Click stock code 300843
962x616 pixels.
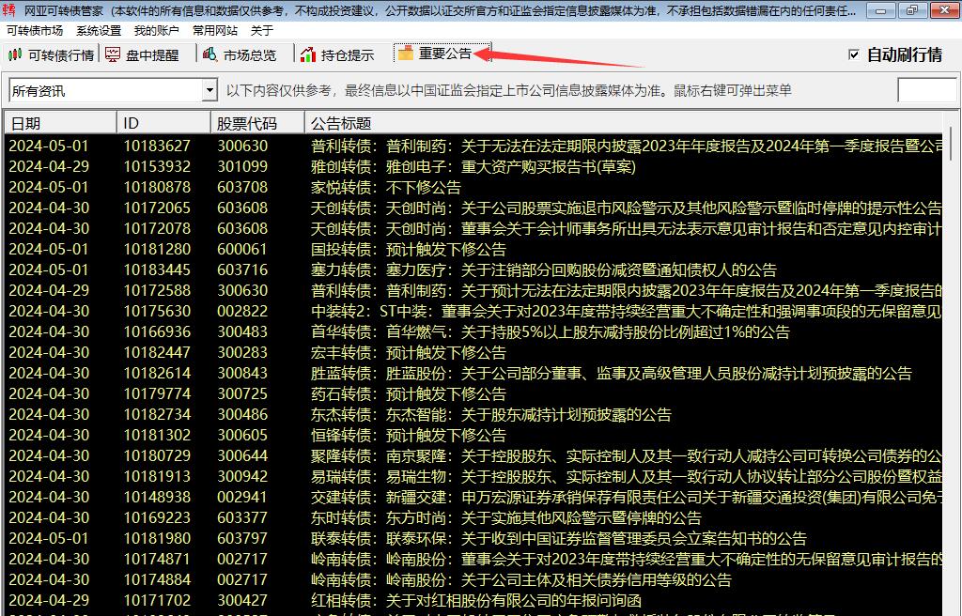tap(242, 373)
